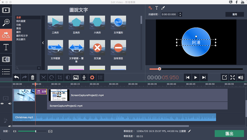Open the filters magic wand panel
The image size is (247, 140).
tap(6, 22)
